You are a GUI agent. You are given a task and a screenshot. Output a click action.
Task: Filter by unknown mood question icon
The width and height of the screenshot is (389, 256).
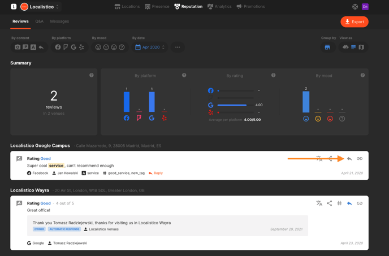pos(122,47)
